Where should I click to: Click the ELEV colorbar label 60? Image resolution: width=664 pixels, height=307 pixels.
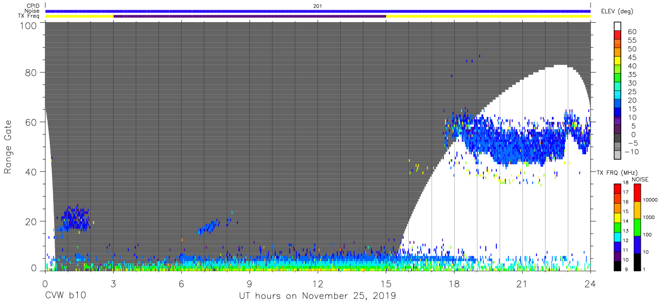click(631, 31)
